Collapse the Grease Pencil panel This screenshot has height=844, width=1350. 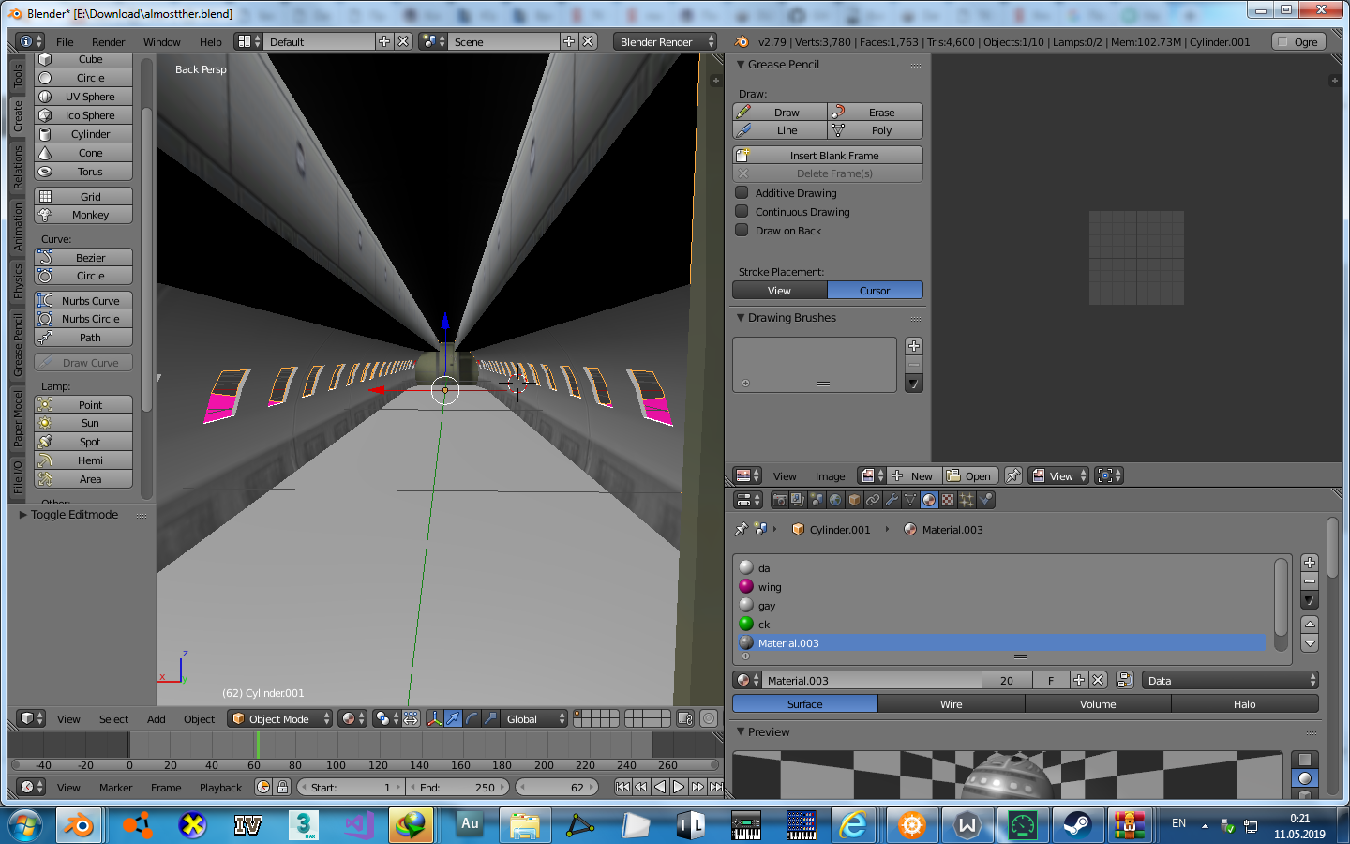[741, 65]
